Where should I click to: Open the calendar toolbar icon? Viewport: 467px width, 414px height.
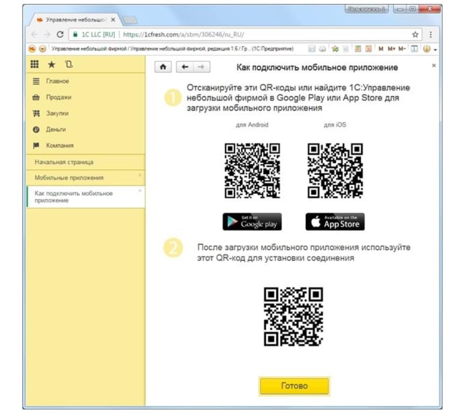coord(368,49)
